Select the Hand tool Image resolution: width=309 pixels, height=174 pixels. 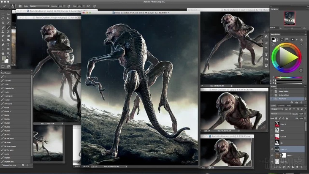(x=3, y=52)
